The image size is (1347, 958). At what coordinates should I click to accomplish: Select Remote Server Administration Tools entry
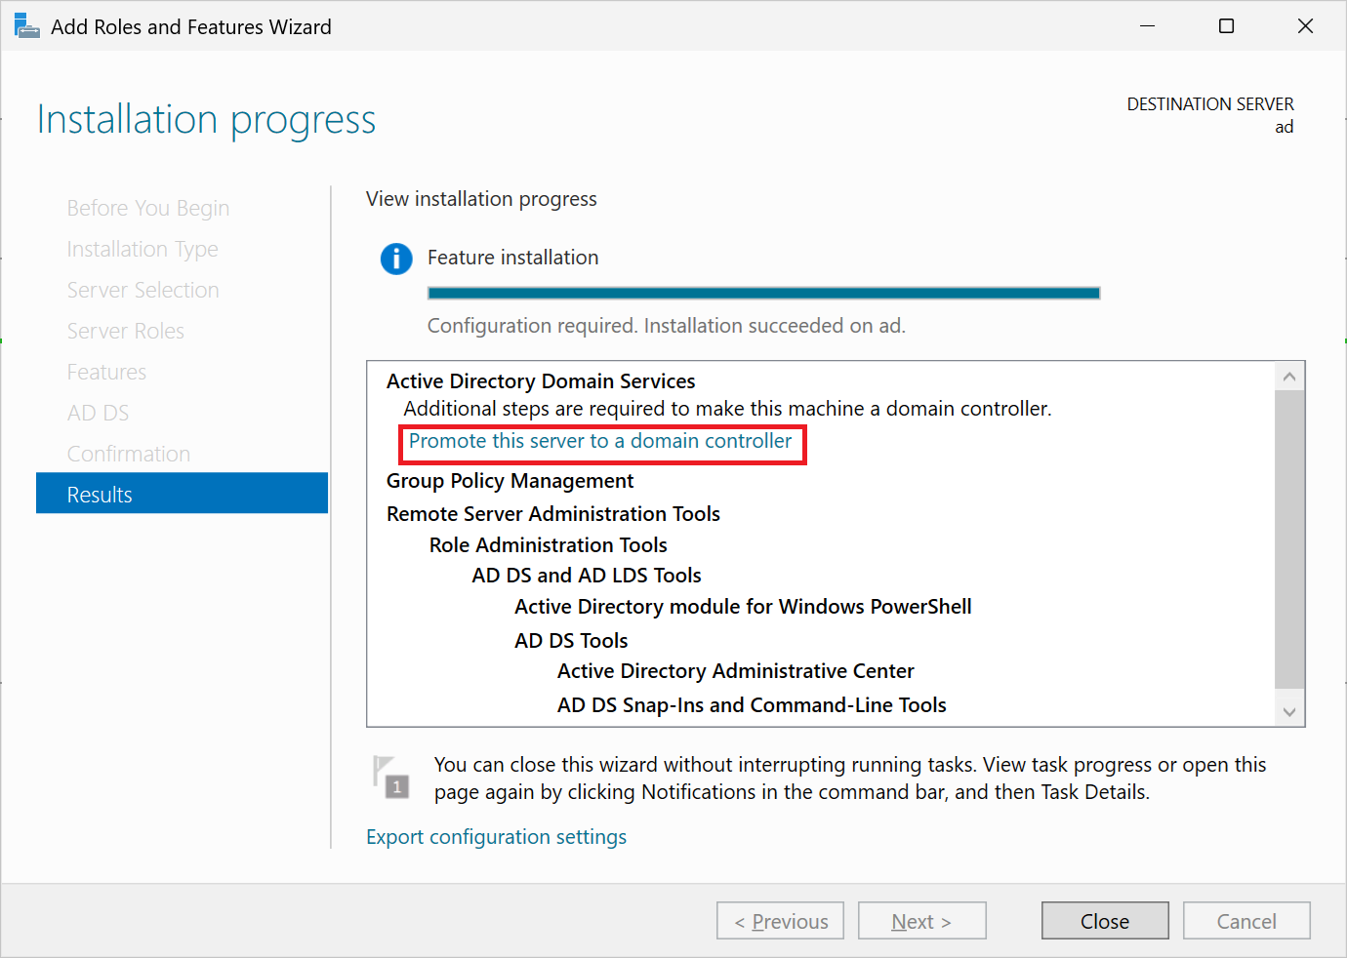(553, 513)
